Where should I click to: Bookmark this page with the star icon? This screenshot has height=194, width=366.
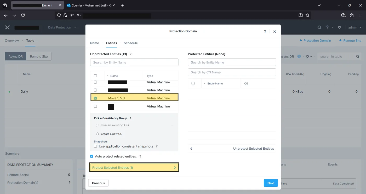coord(307,15)
